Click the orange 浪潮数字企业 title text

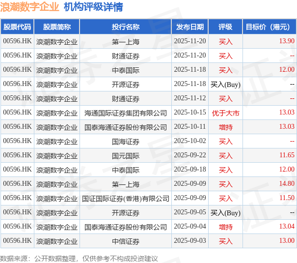[29, 7]
